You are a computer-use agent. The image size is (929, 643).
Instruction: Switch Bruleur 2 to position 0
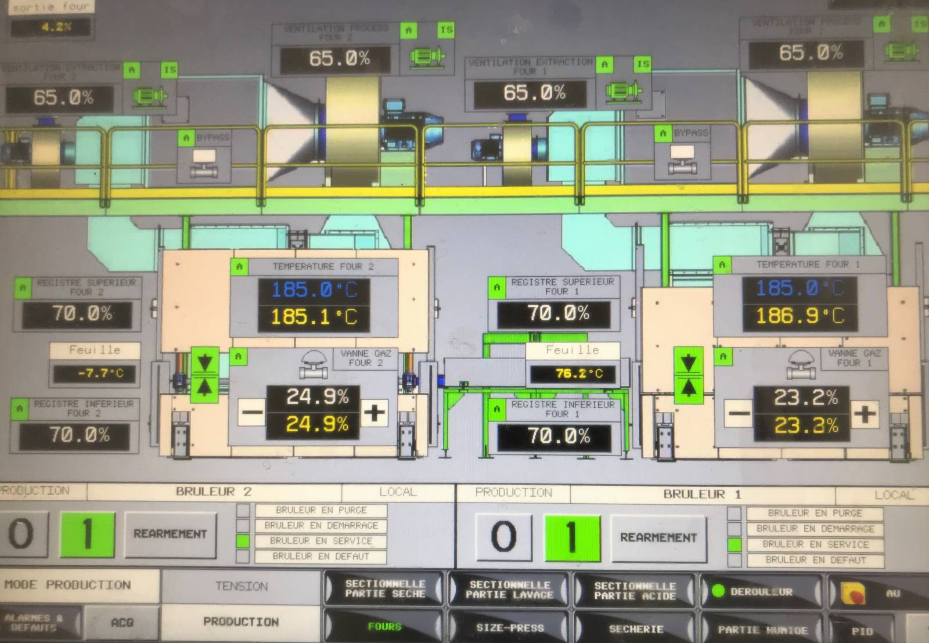[x=22, y=534]
